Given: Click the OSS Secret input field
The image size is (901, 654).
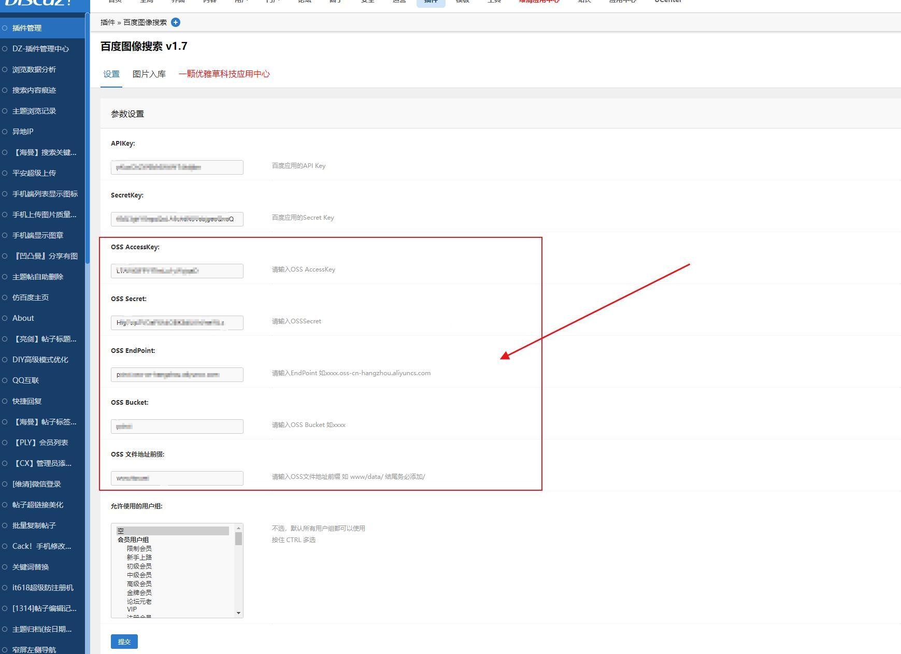Looking at the screenshot, I should click(x=177, y=323).
